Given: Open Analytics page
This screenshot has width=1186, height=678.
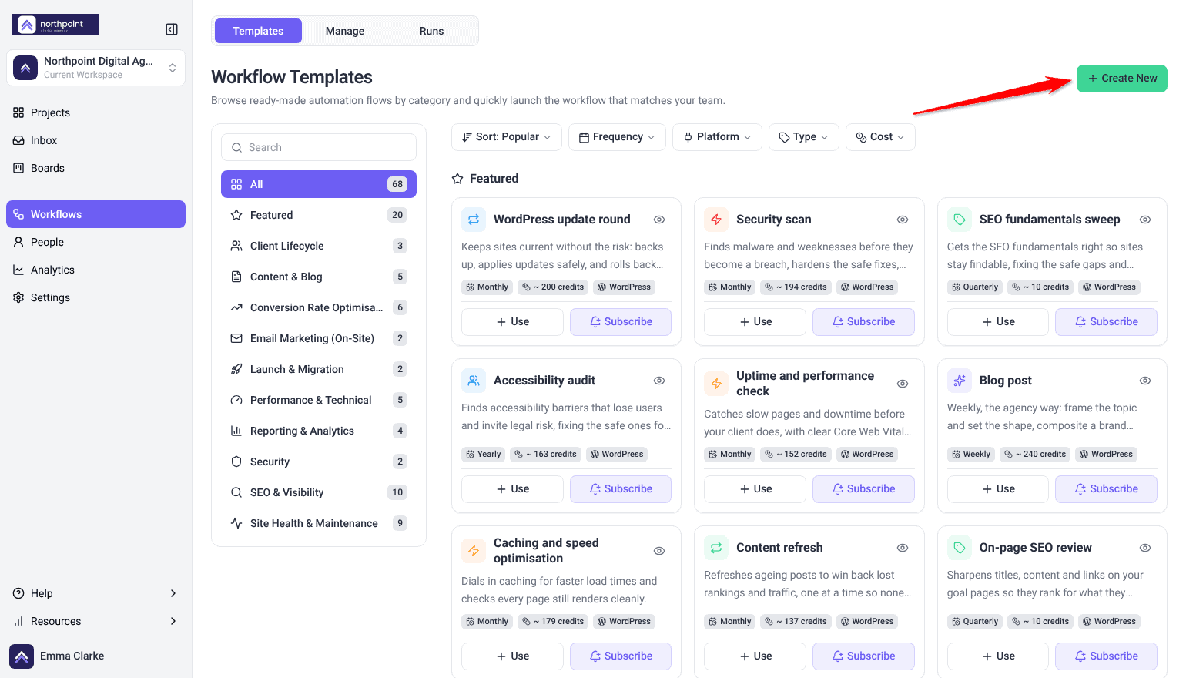Looking at the screenshot, I should click(x=95, y=270).
